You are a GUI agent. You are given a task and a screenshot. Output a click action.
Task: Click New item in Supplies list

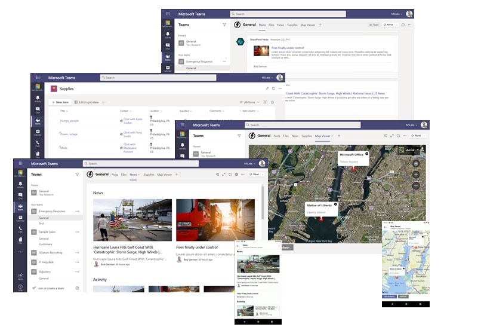point(60,102)
